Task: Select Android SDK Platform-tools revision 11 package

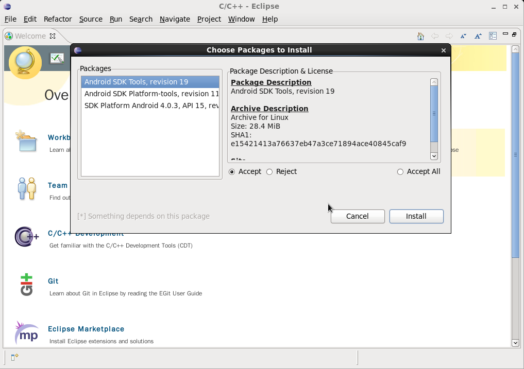Action: [149, 94]
